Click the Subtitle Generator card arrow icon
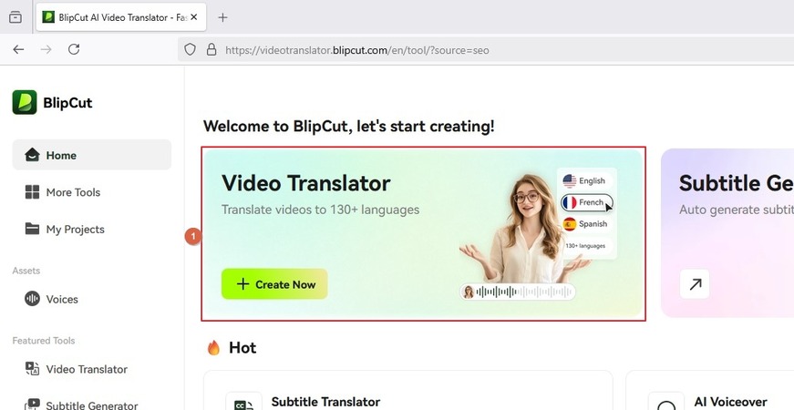The image size is (794, 410). tap(695, 284)
